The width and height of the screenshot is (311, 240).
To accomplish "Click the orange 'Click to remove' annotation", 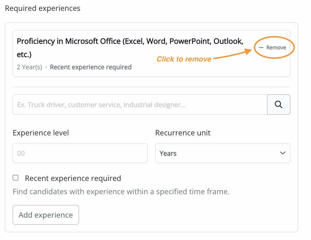I will pos(184,59).
